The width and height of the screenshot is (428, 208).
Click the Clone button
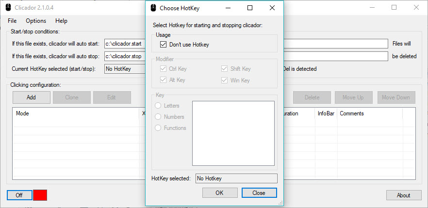pos(72,97)
